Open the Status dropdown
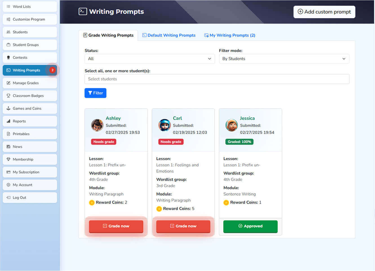Viewport: 375px width, 271px height. pyautogui.click(x=149, y=59)
